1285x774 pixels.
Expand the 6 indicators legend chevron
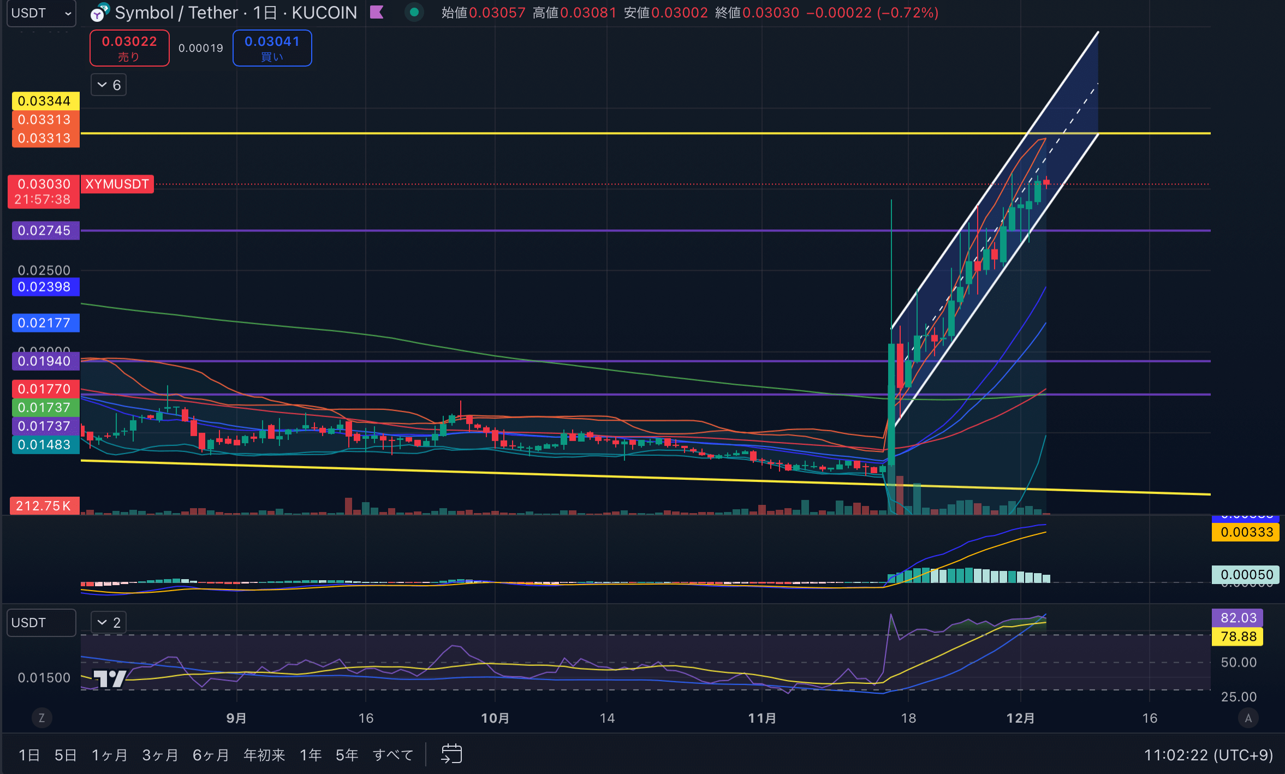click(x=109, y=85)
